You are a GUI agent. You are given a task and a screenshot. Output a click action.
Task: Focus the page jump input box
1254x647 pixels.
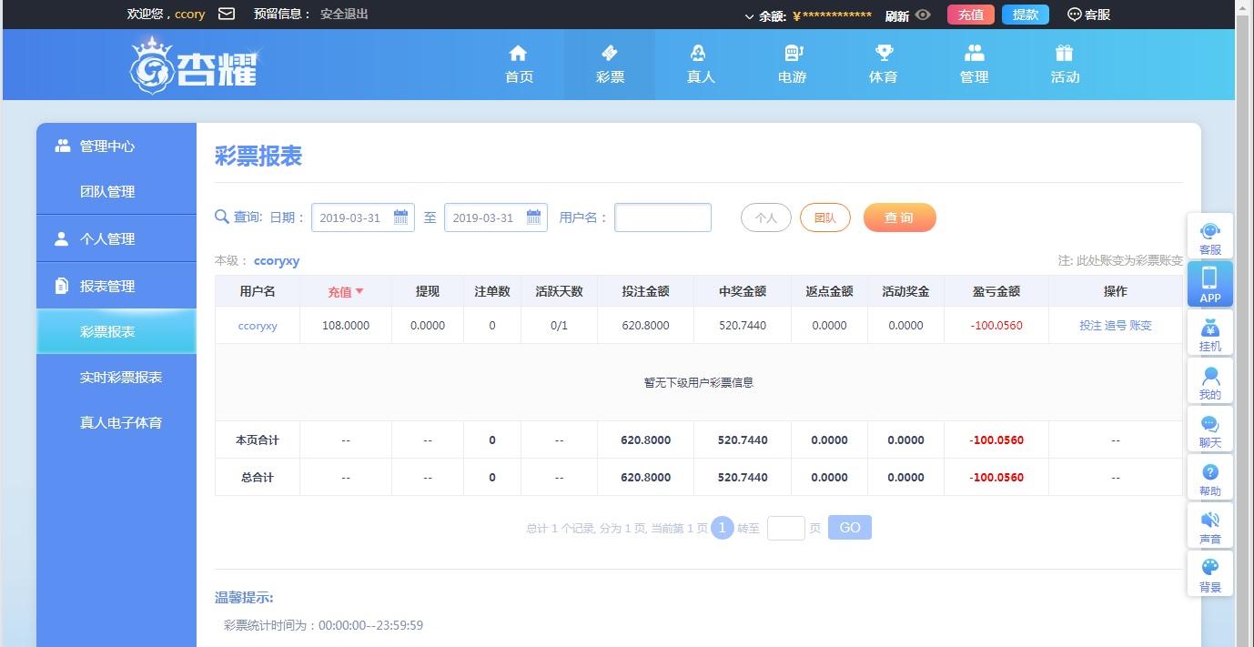point(786,528)
